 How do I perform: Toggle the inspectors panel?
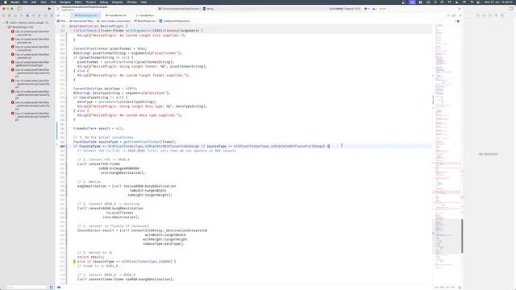[x=510, y=9]
